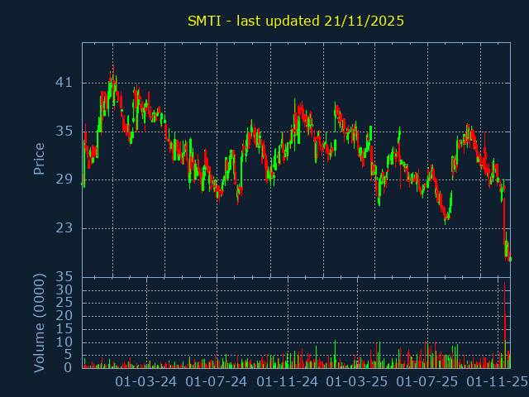Screen dimensions: 529x397
Task: Click the 29 price axis label
Action: (64, 179)
